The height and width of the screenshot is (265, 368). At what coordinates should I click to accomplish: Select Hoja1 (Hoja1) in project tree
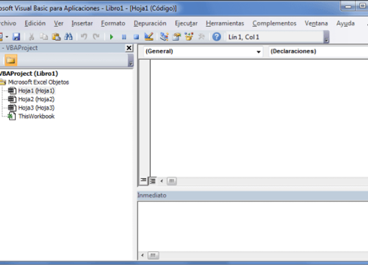pos(37,91)
